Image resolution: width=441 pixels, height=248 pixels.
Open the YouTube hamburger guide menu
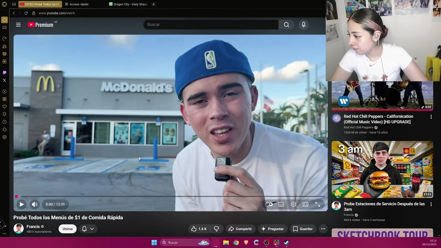[x=18, y=24]
